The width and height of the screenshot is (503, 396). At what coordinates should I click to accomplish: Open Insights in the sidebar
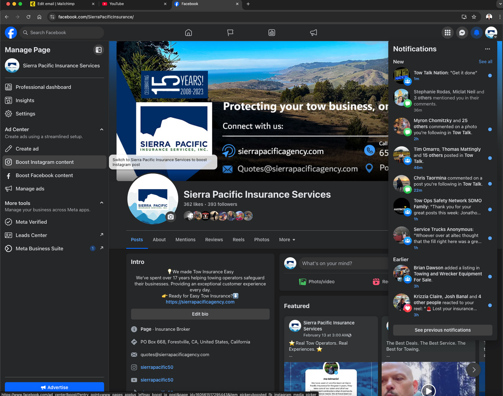(54, 100)
